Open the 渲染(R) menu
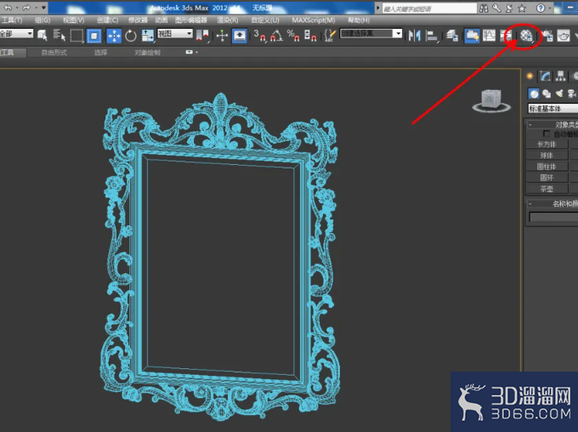Image resolution: width=578 pixels, height=432 pixels. coord(228,20)
